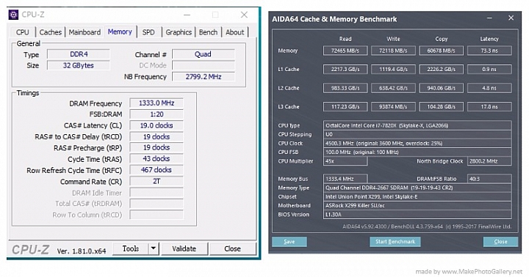529x277 pixels.
Task: Click North Bridge Clock 2800.2 MHz field
Action: [489, 161]
